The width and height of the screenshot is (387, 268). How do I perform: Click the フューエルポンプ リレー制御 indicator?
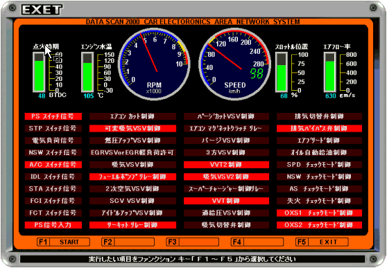pyautogui.click(x=132, y=177)
